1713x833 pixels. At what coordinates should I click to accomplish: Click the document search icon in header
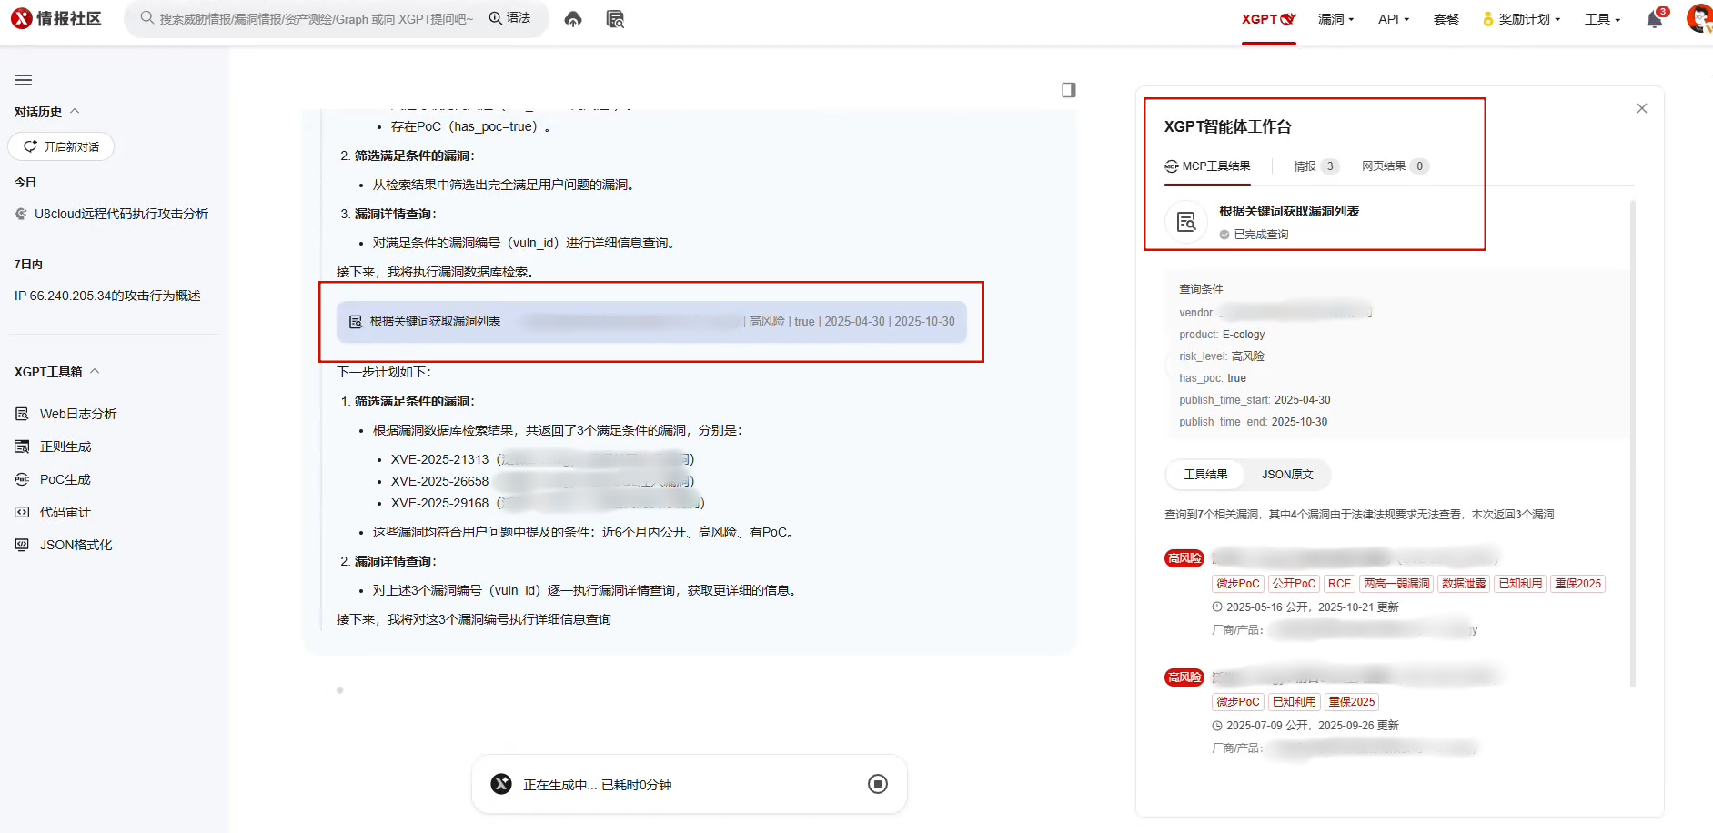[615, 19]
